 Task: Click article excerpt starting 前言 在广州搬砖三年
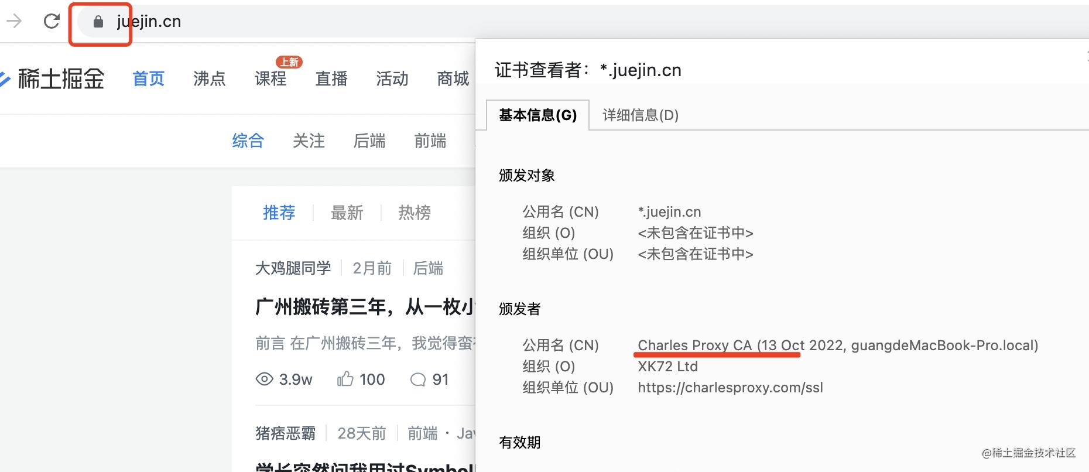[365, 343]
